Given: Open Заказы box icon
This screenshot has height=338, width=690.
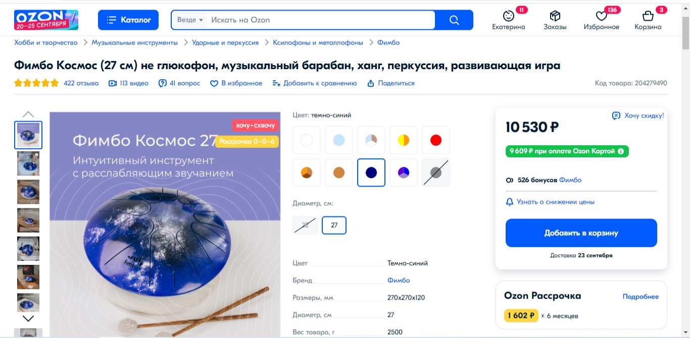Looking at the screenshot, I should point(555,16).
